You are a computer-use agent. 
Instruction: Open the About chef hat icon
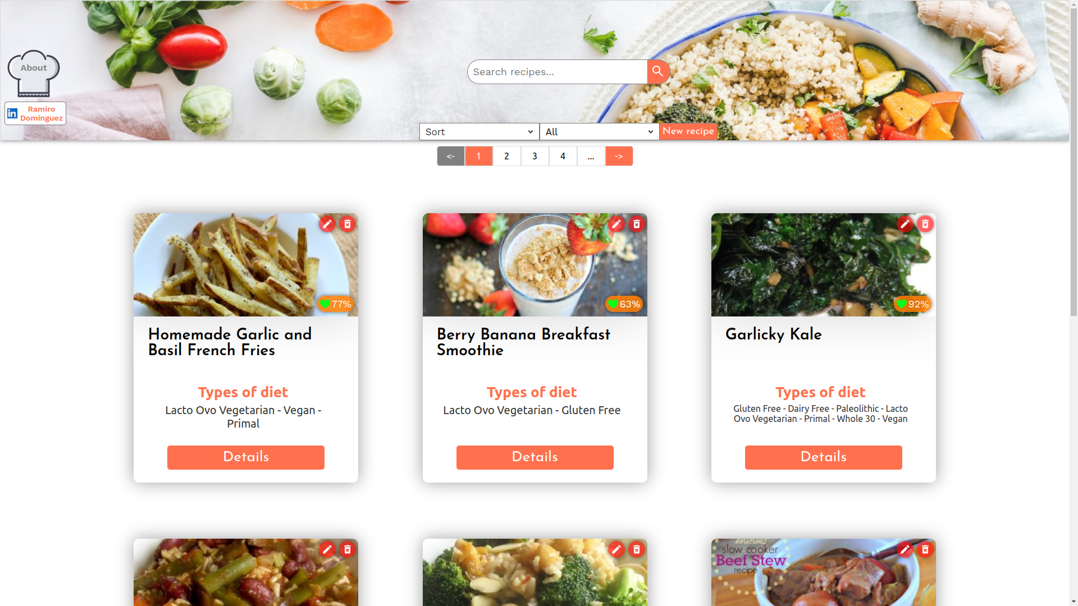34,73
